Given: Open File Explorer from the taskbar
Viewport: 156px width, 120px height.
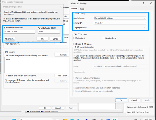Looking at the screenshot, I should click(65, 119).
